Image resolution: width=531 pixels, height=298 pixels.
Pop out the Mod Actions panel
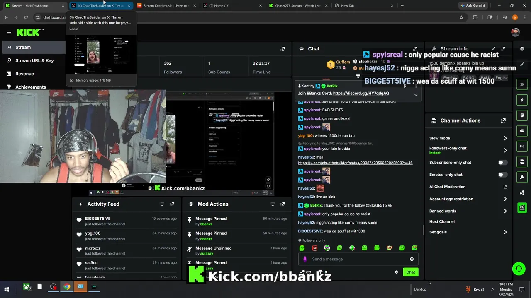tap(283, 204)
